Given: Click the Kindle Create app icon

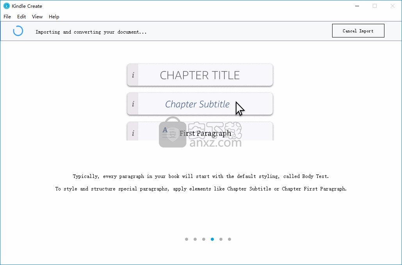Looking at the screenshot, I should [6, 6].
